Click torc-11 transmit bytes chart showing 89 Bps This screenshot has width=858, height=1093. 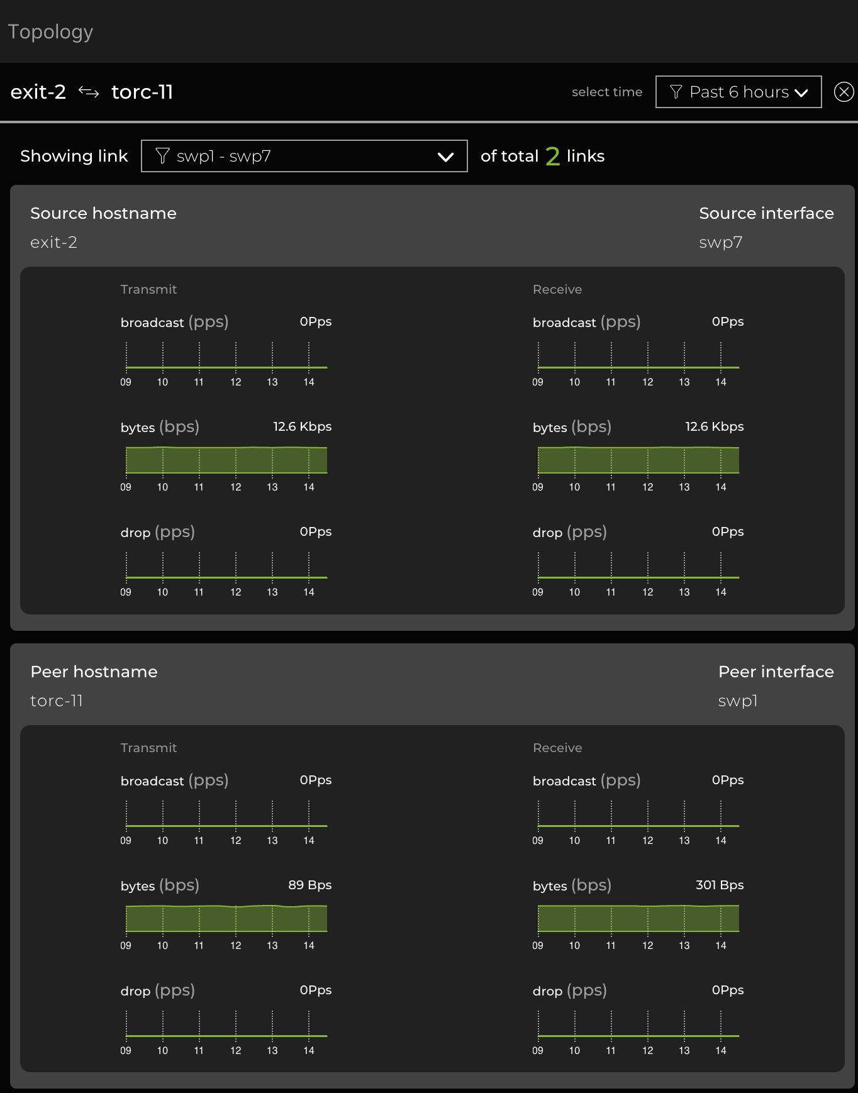click(x=226, y=919)
